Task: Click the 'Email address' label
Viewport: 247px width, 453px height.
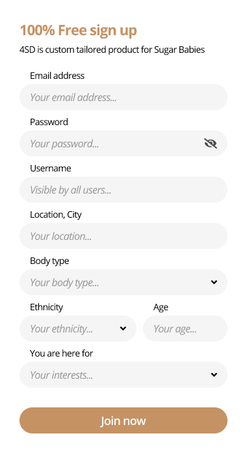Action: 57,76
